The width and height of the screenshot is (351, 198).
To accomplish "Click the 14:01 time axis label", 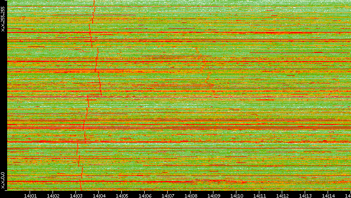I will (30, 196).
